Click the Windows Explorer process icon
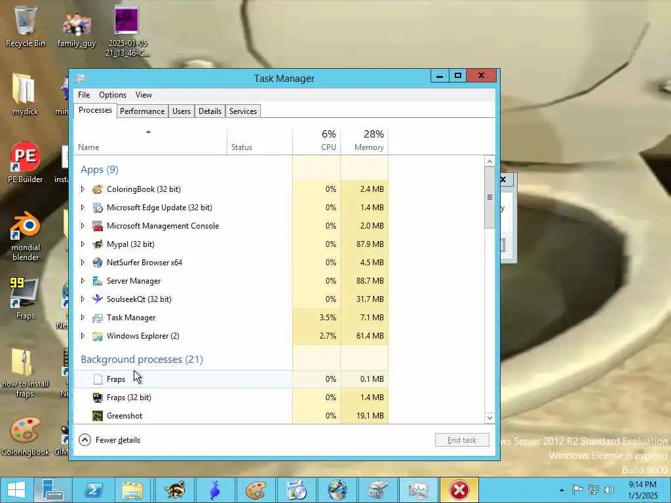This screenshot has width=671, height=503. pyautogui.click(x=98, y=336)
